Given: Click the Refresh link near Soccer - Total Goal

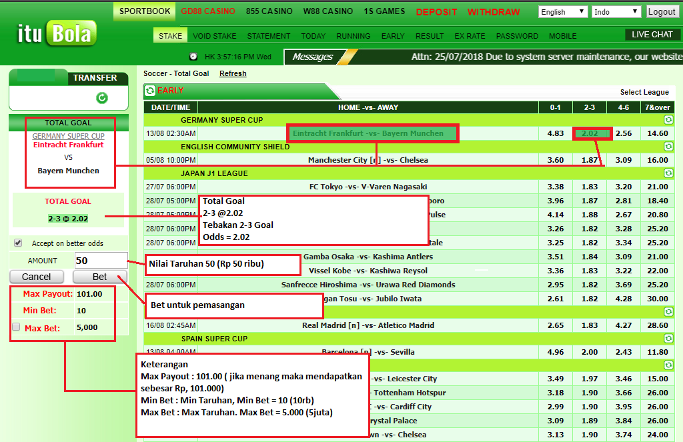Looking at the screenshot, I should tap(233, 73).
